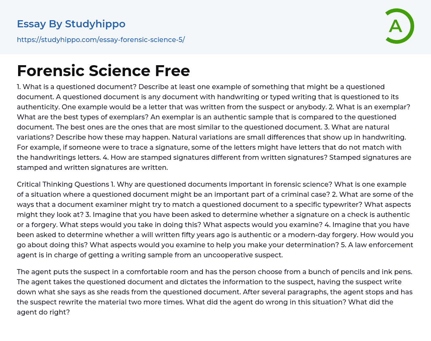Screen dimensions: 431x341
Task: Click "stamped and written signatures are written." line
Action: pyautogui.click(x=92, y=167)
